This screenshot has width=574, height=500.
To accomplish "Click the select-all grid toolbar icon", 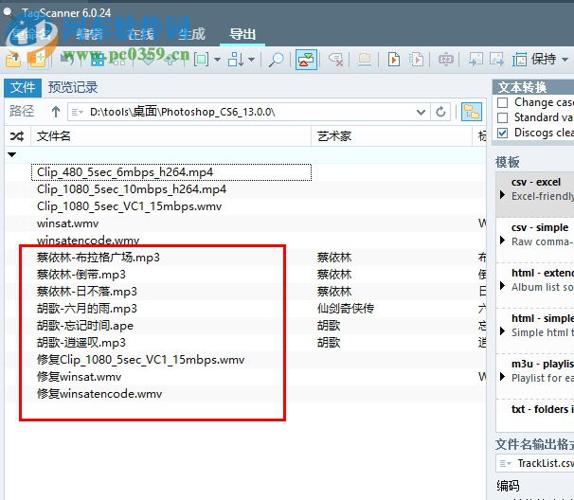I will click(x=98, y=60).
